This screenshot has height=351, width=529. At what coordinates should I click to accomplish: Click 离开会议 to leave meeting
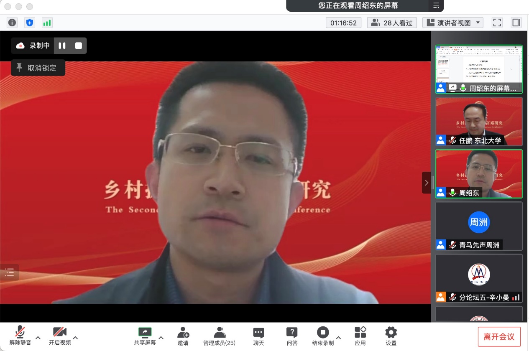tap(499, 337)
